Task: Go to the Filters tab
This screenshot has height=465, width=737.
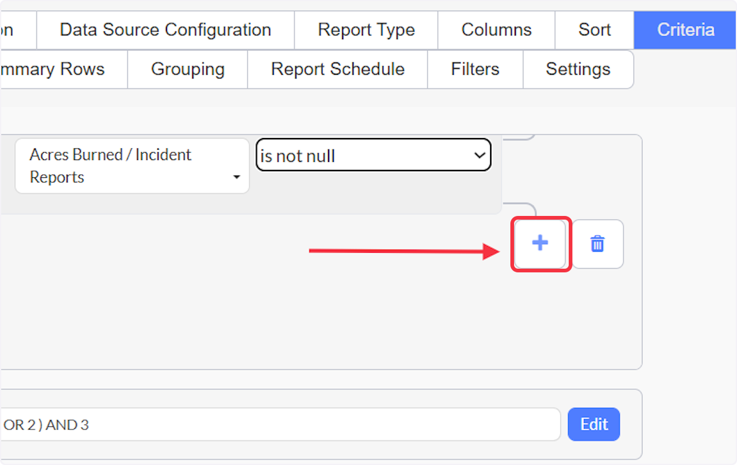Action: coord(475,69)
